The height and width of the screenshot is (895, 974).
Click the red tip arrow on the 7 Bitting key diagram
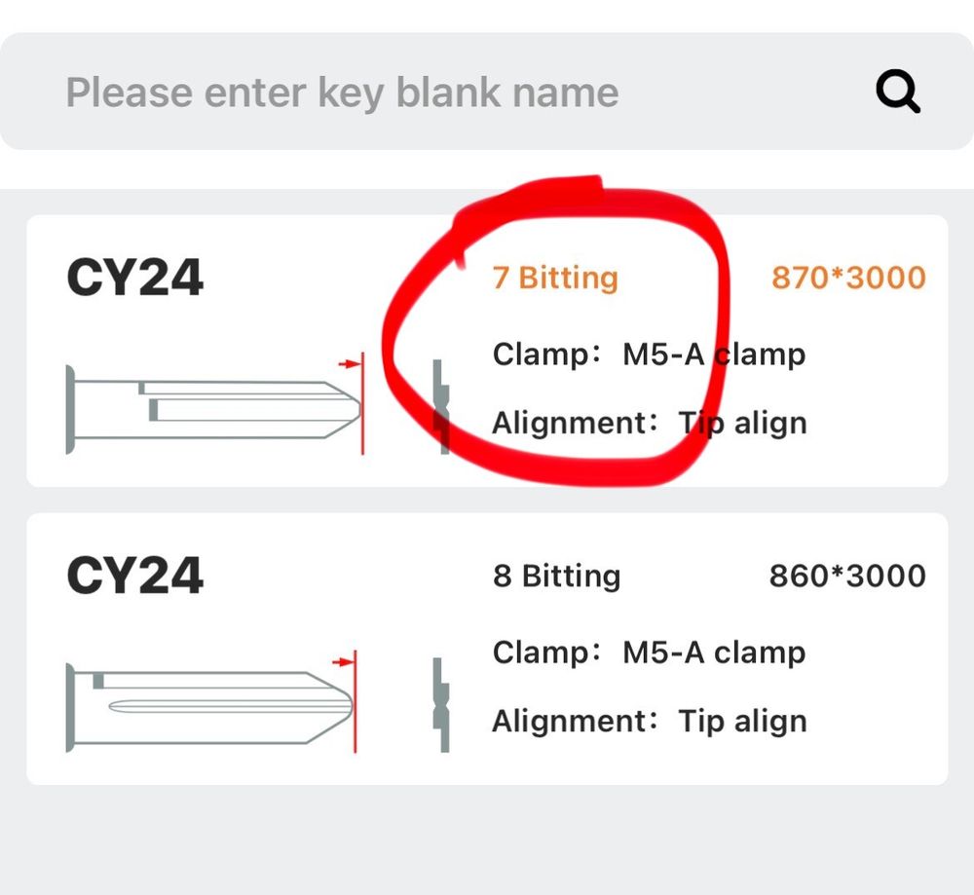point(348,363)
